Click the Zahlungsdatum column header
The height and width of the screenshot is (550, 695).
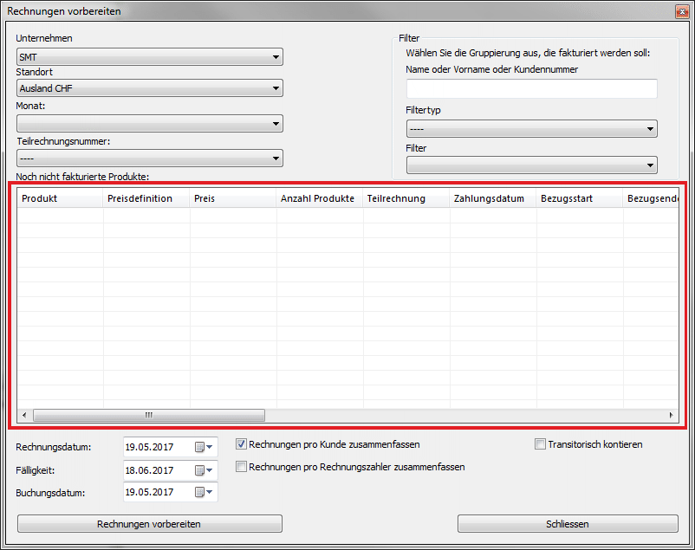[492, 198]
